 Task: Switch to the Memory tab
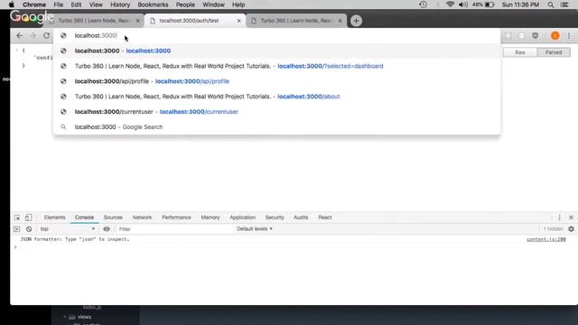(210, 218)
